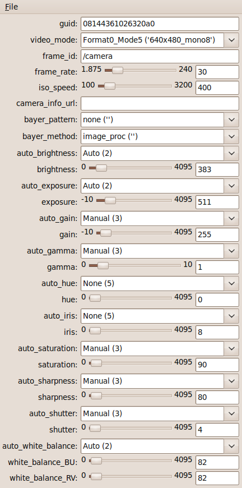Image resolution: width=242 pixels, height=488 pixels.
Task: Open the File menu
Action: (12, 7)
